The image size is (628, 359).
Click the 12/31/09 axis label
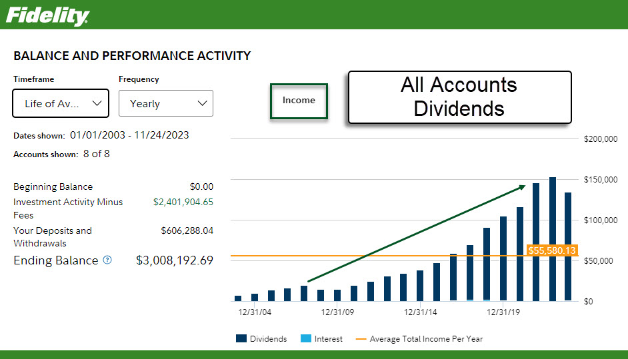click(x=337, y=311)
